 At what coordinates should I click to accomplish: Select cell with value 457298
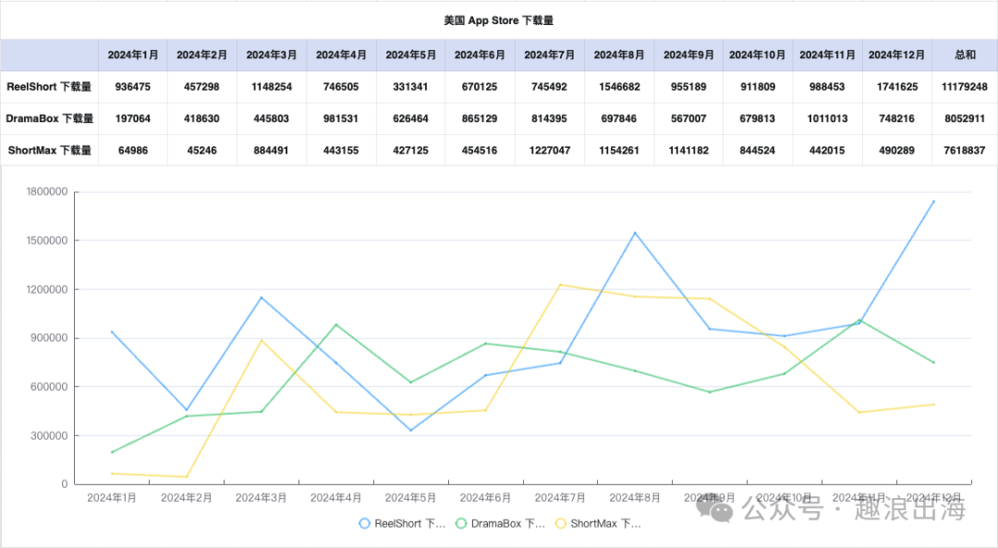point(201,87)
